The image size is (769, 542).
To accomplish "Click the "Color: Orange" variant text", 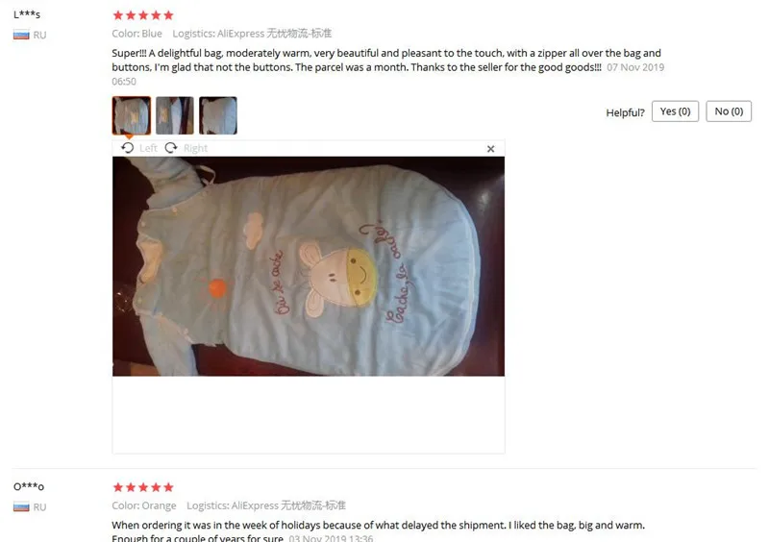I will tap(143, 505).
